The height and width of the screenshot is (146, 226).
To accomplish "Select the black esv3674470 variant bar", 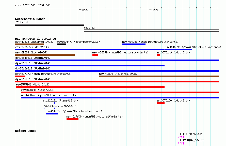I will (x=62, y=44).
